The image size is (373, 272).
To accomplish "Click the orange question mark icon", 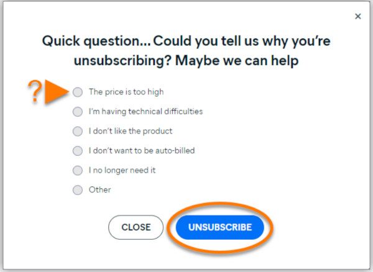I will [x=35, y=91].
